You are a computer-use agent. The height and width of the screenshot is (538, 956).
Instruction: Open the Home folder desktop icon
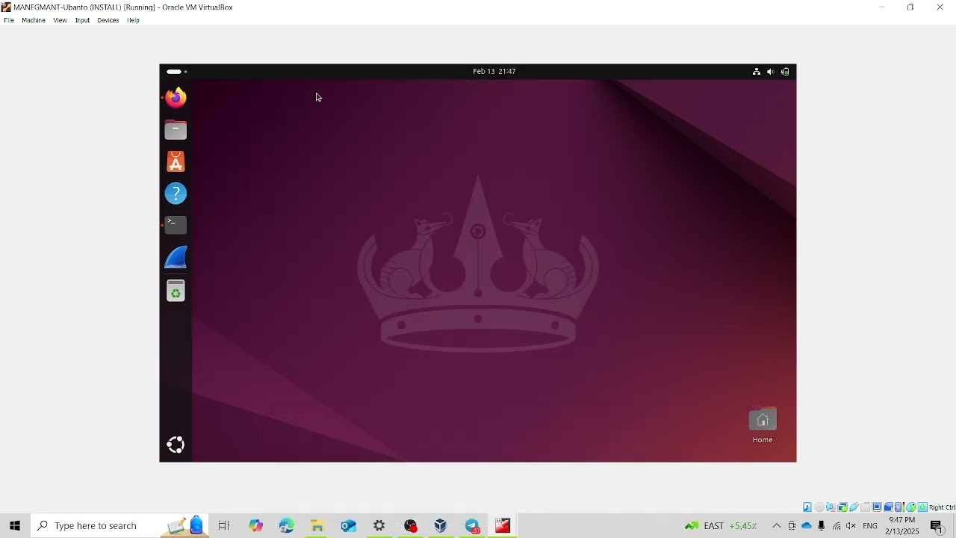[763, 426]
